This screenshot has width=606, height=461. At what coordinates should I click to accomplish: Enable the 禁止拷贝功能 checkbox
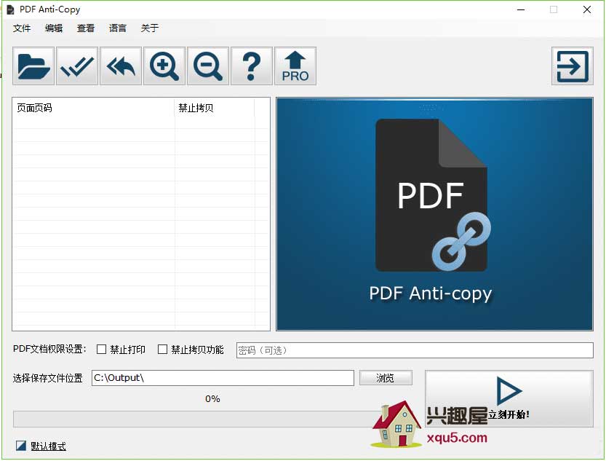click(x=163, y=350)
